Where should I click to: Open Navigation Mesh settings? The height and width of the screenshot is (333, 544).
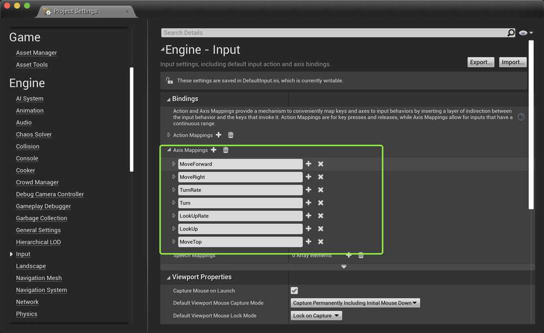click(39, 278)
